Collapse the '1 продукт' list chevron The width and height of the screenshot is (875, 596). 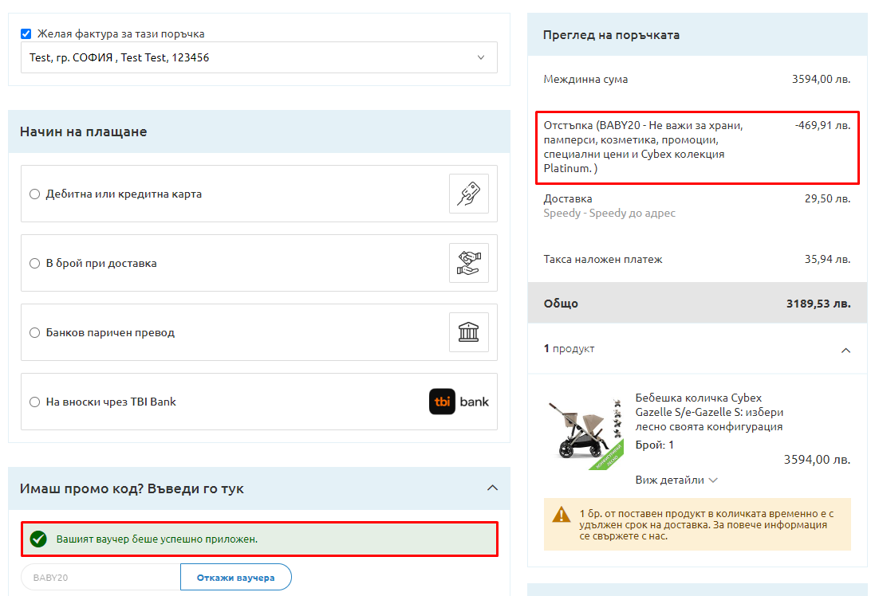point(845,350)
